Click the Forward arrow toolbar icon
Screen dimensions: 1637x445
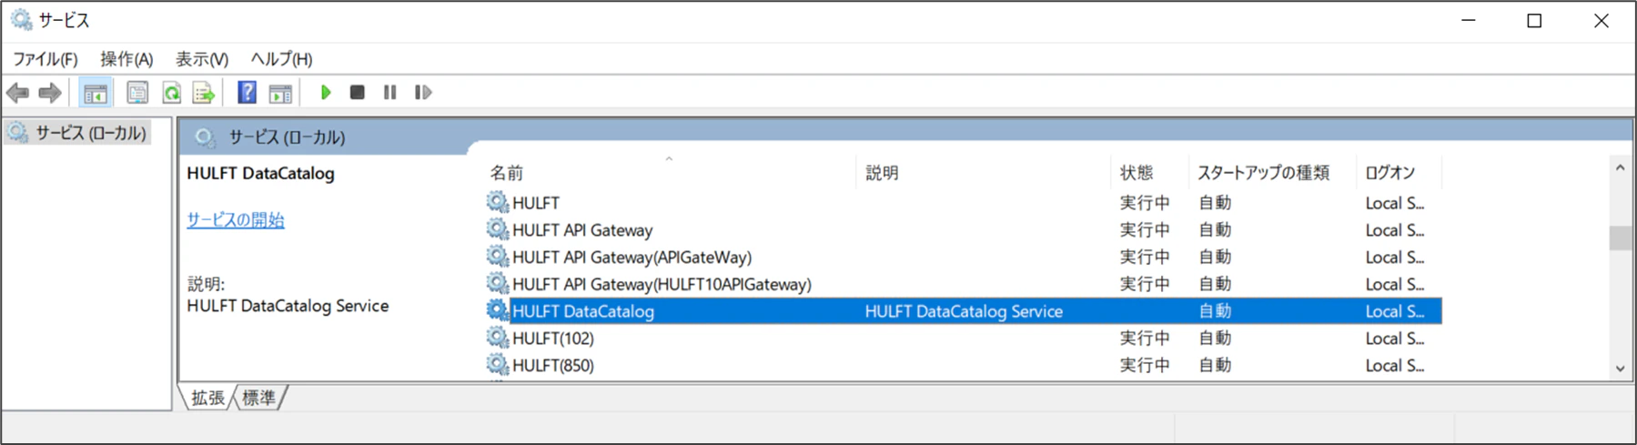50,92
